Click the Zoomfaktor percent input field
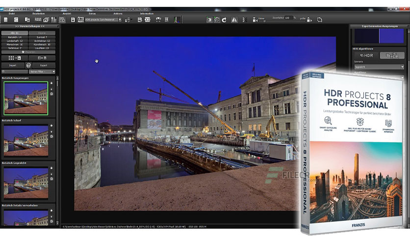Image resolution: width=410 pixels, height=237 pixels. (288, 18)
